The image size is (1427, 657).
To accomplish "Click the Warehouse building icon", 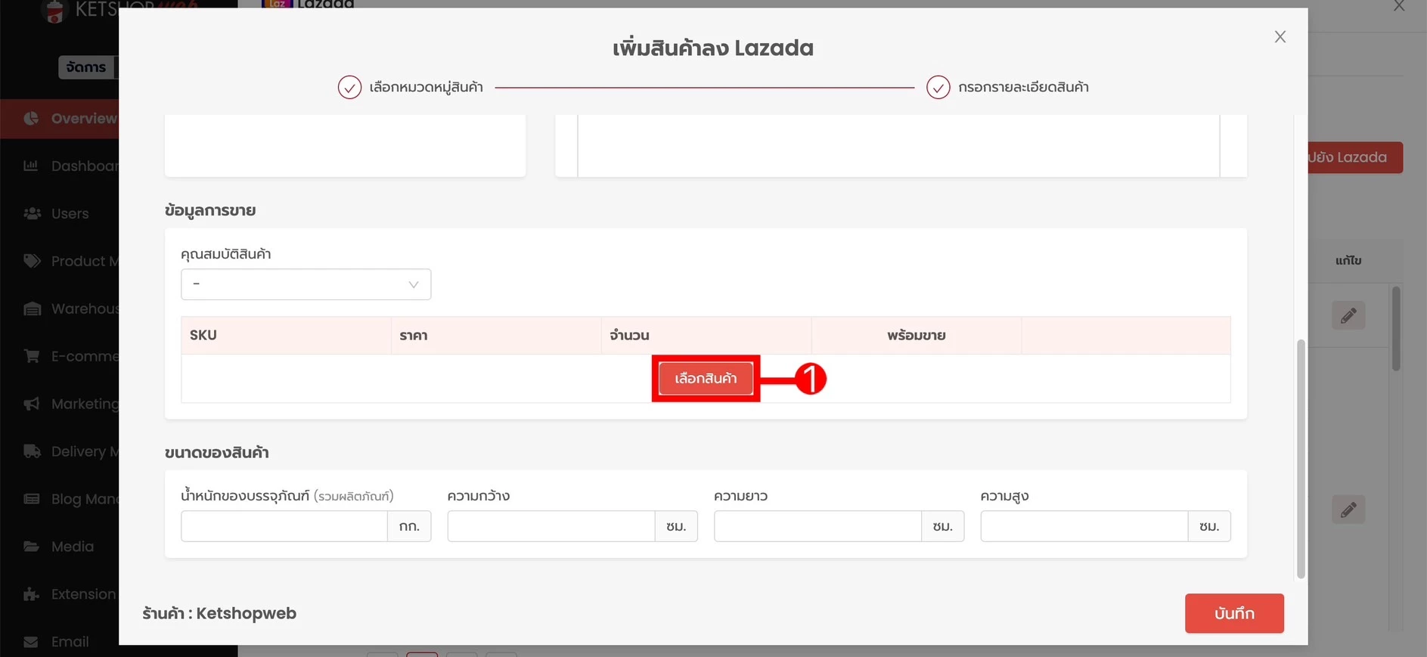I will pyautogui.click(x=32, y=308).
